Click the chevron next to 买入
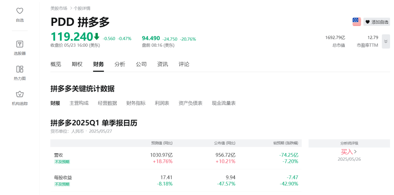The image size is (394, 195). click(355, 152)
